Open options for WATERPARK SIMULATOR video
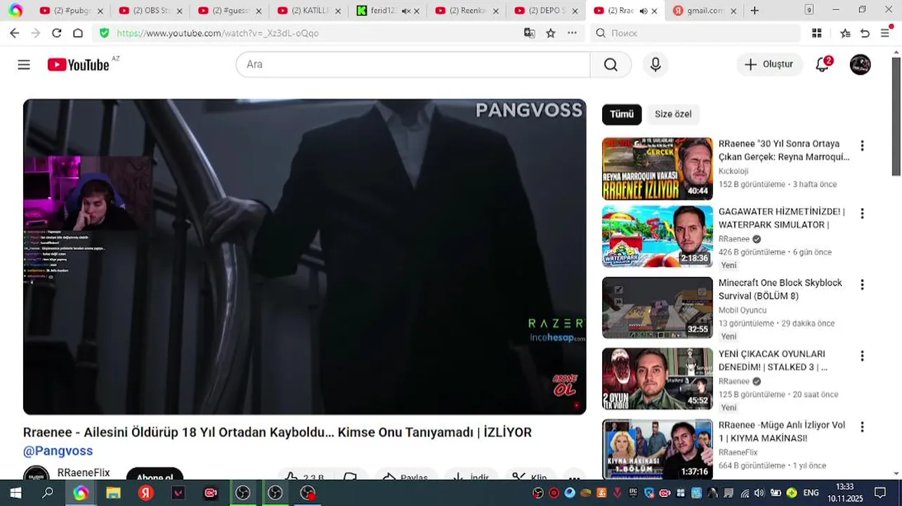The image size is (902, 506). coord(862,214)
